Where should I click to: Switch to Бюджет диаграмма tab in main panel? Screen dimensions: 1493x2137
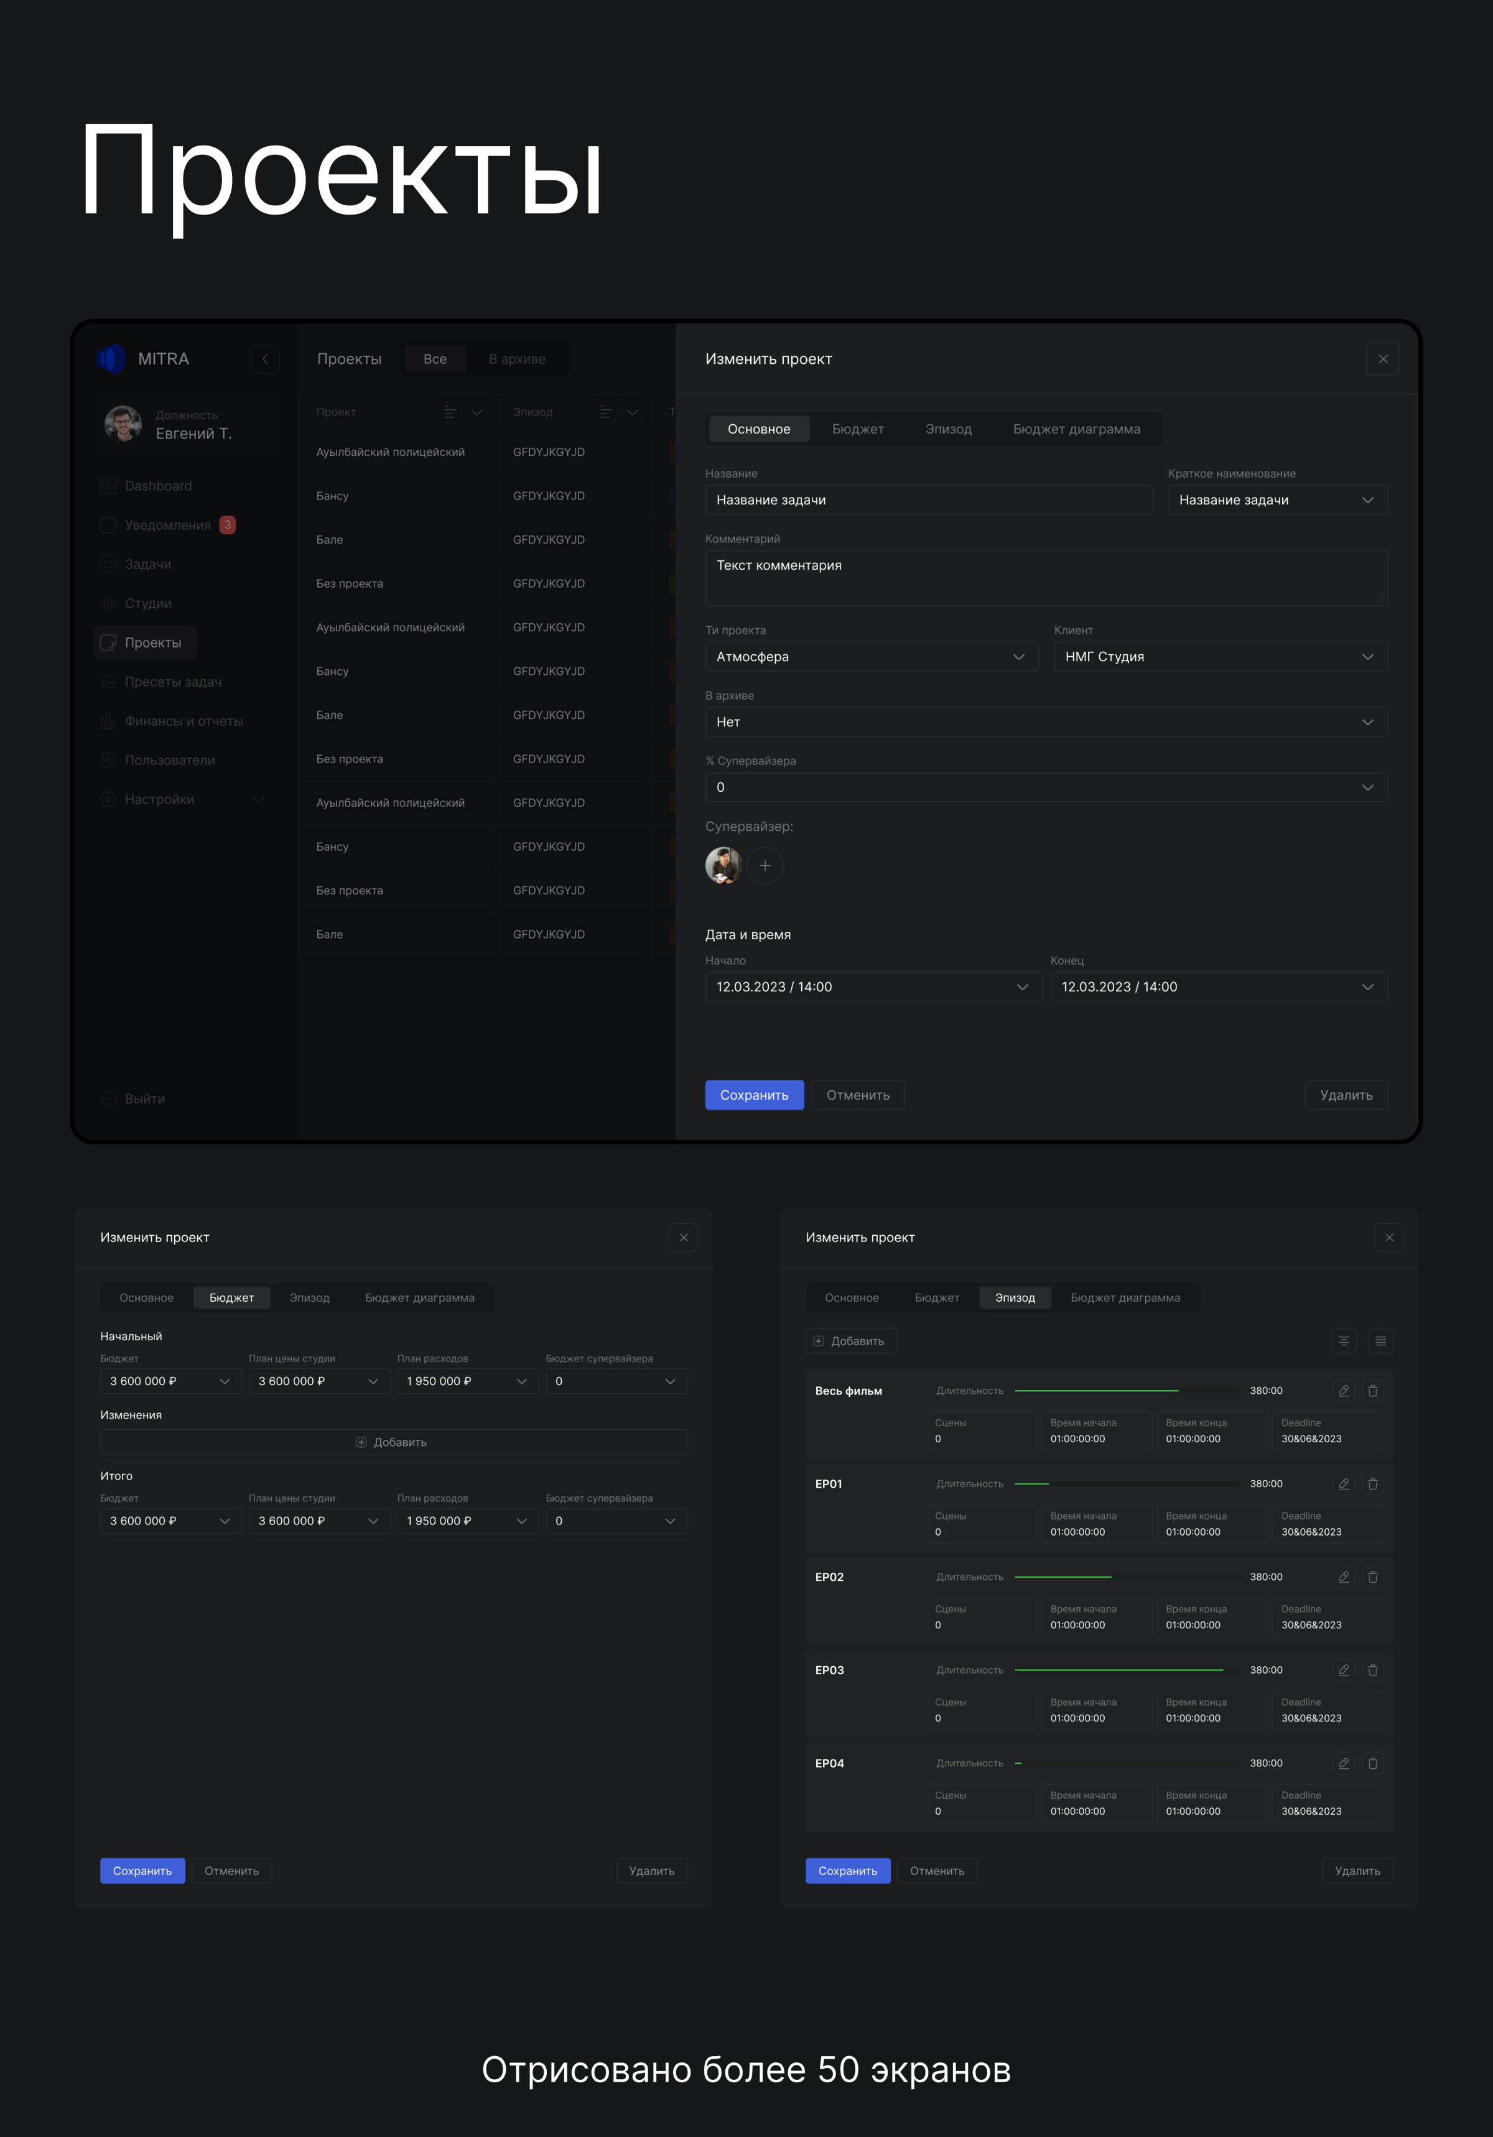(x=1076, y=429)
